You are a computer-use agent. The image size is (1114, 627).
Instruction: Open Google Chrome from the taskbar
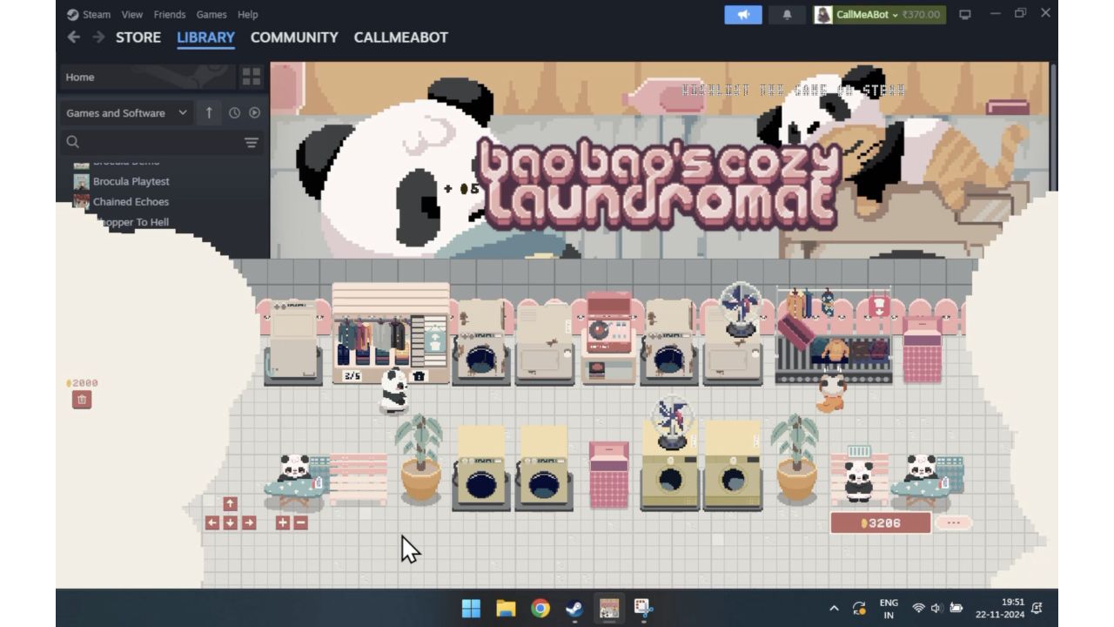click(x=540, y=608)
